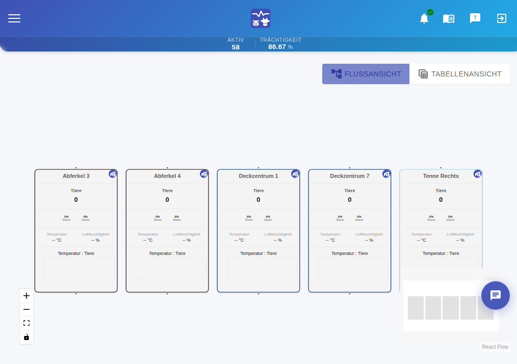Zoom out the flow canvas

[x=27, y=309]
